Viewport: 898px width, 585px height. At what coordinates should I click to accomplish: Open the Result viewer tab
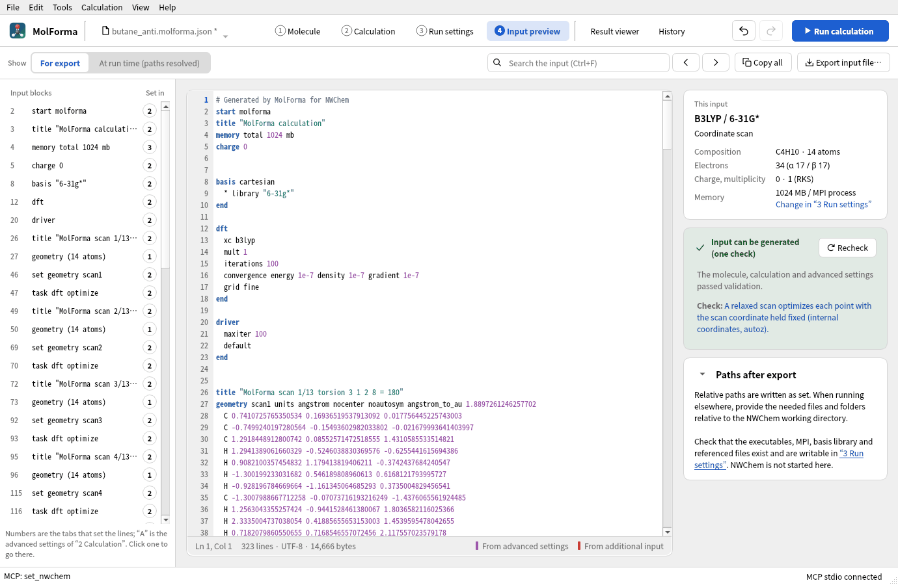click(615, 31)
